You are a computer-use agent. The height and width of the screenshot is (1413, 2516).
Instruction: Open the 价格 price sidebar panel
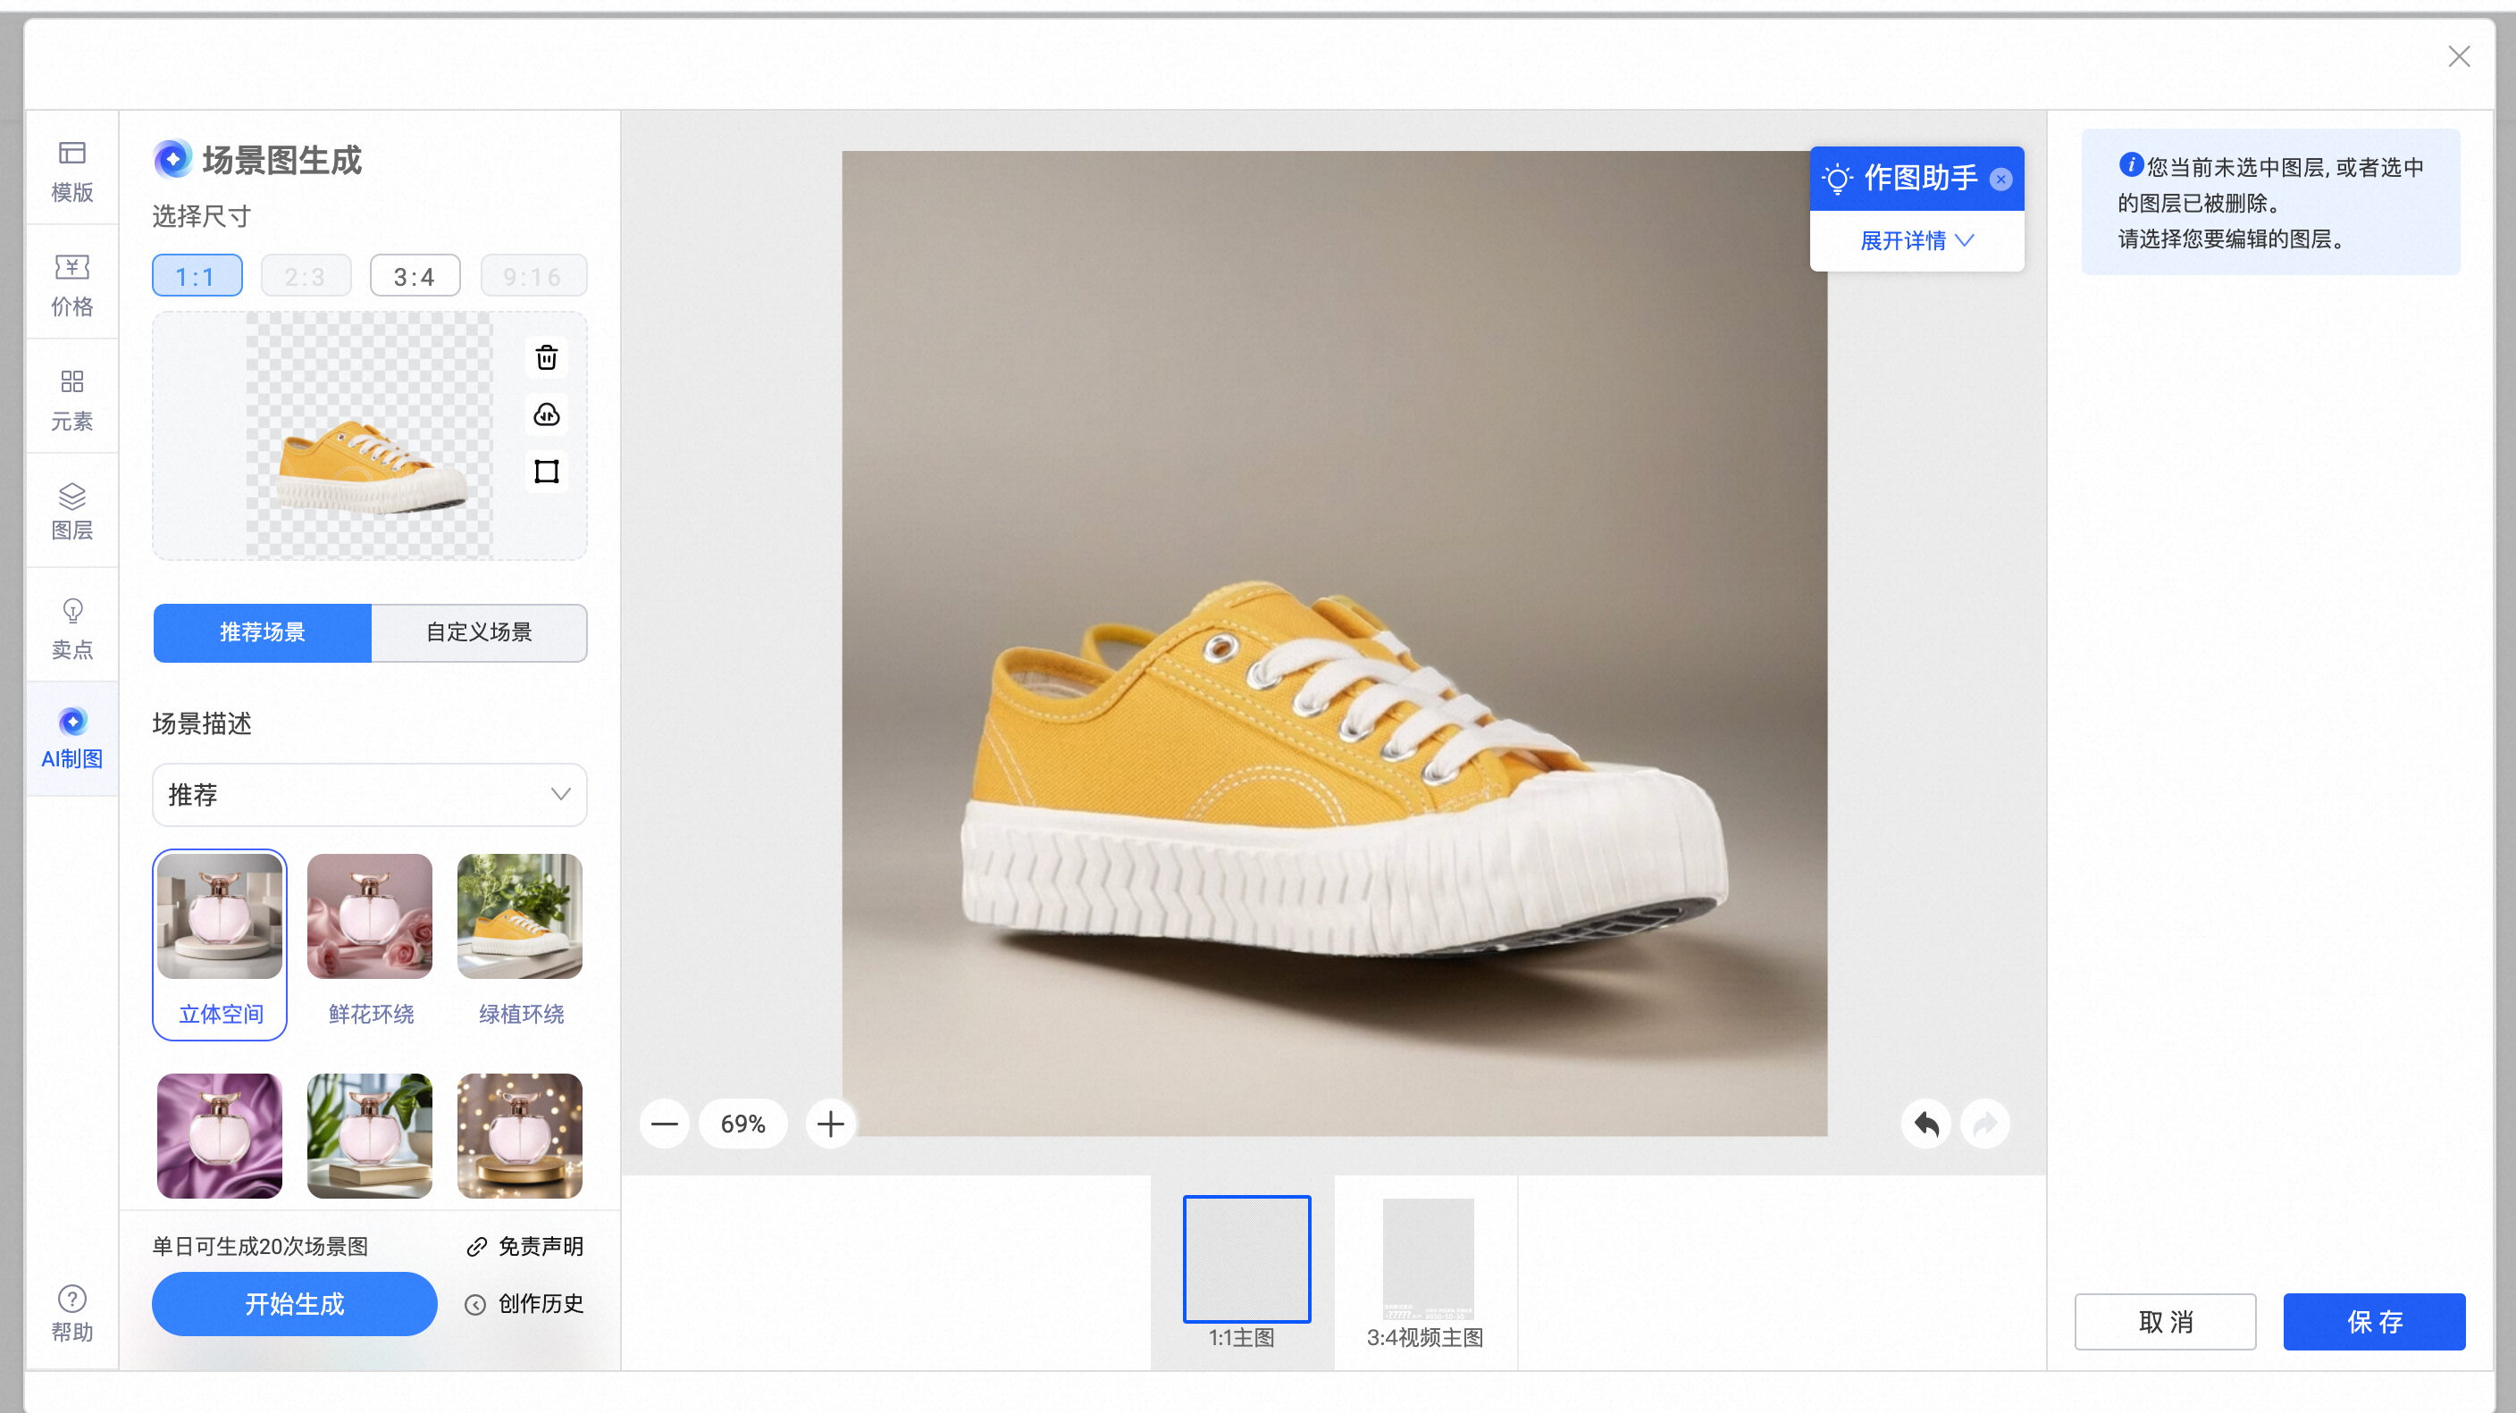[72, 284]
